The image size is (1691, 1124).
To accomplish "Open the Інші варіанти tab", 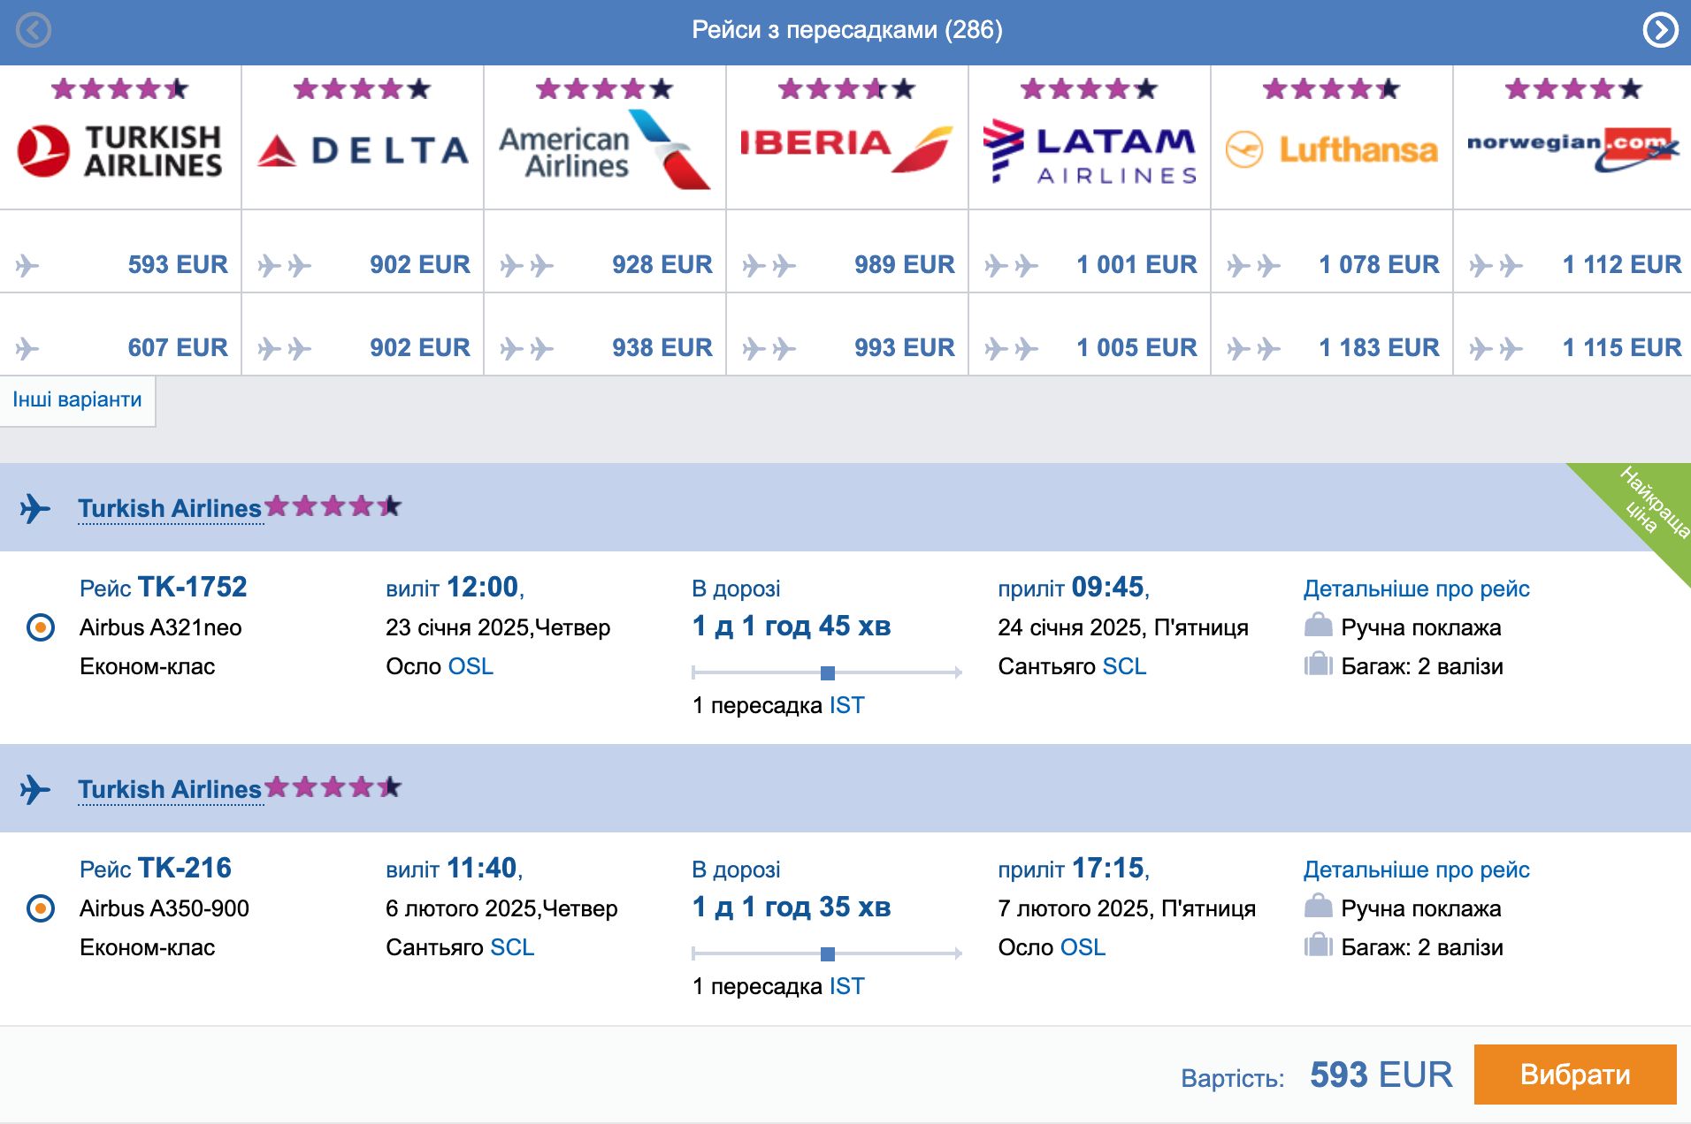I will [x=77, y=400].
